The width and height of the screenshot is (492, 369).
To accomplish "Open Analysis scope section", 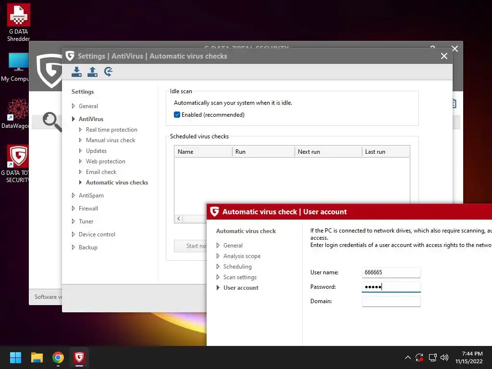I will (x=242, y=256).
